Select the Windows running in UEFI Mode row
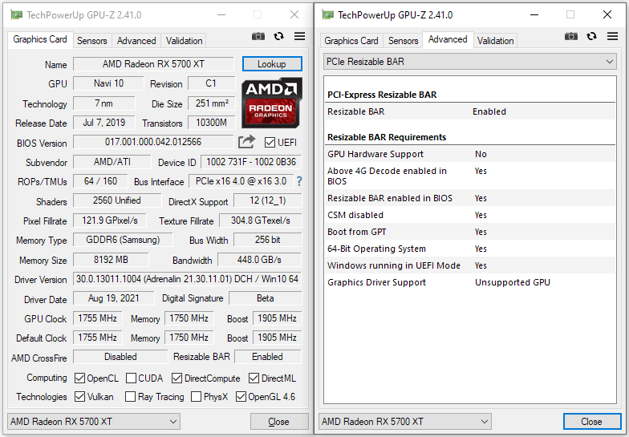Viewport: 629px width, 437px height. [x=470, y=265]
